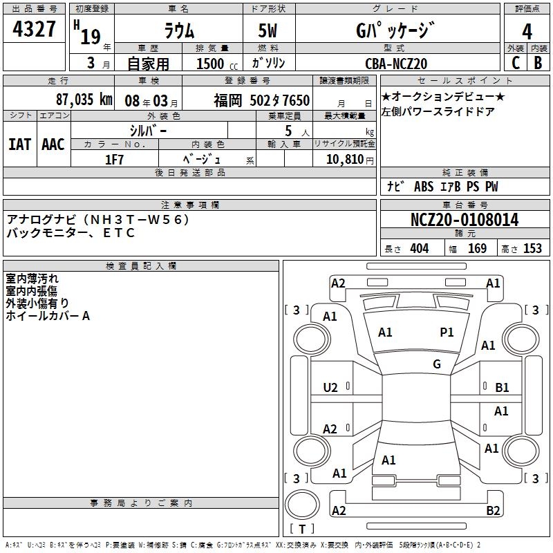Click the equipment line ナビ ABS エアB PS PW
The height and width of the screenshot is (553, 553).
click(x=442, y=187)
